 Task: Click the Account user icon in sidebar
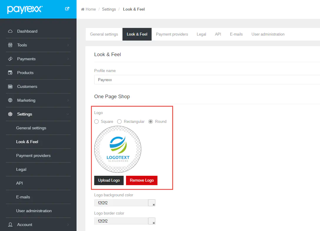(10, 225)
